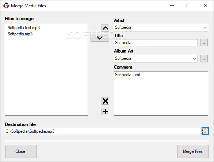This screenshot has width=214, height=162.
Task: Select "Softpedia test.mp3" in the list
Action: point(24,28)
